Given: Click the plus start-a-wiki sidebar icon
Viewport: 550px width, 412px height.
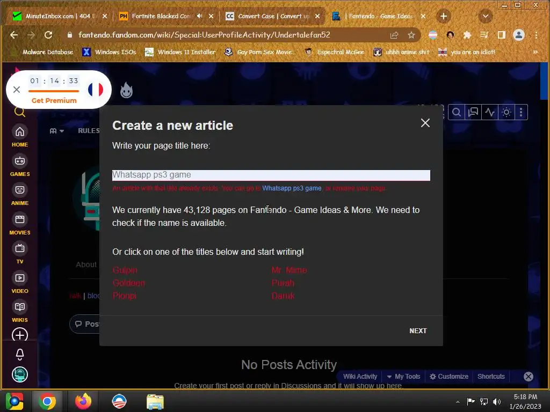Looking at the screenshot, I should coord(20,335).
